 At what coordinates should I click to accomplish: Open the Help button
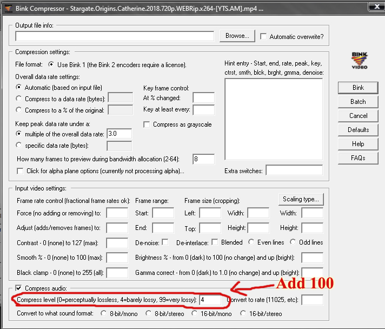tap(358, 144)
